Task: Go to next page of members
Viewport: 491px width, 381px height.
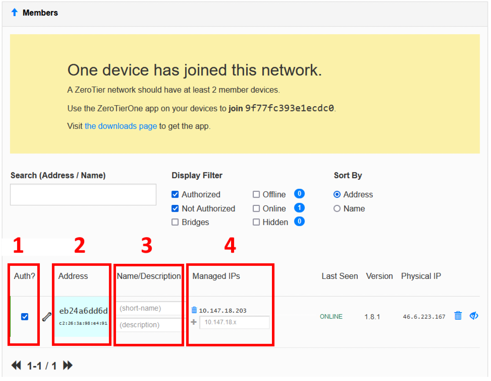Action: tap(68, 366)
